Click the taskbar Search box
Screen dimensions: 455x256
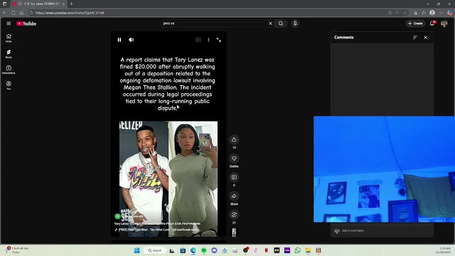tap(155, 251)
